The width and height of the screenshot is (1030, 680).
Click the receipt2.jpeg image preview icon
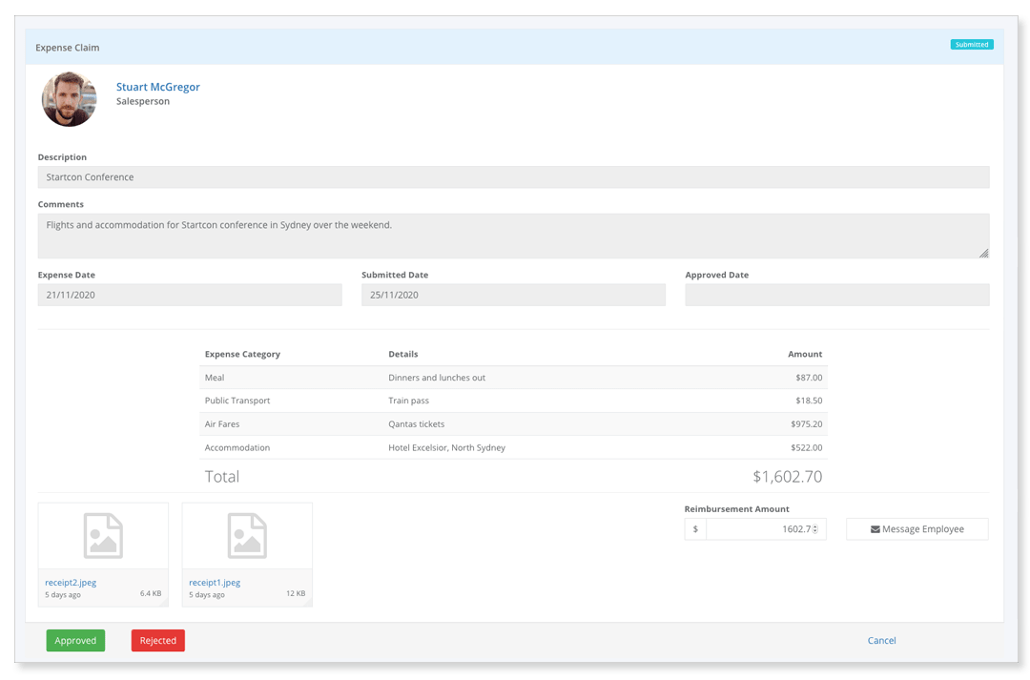(x=103, y=535)
